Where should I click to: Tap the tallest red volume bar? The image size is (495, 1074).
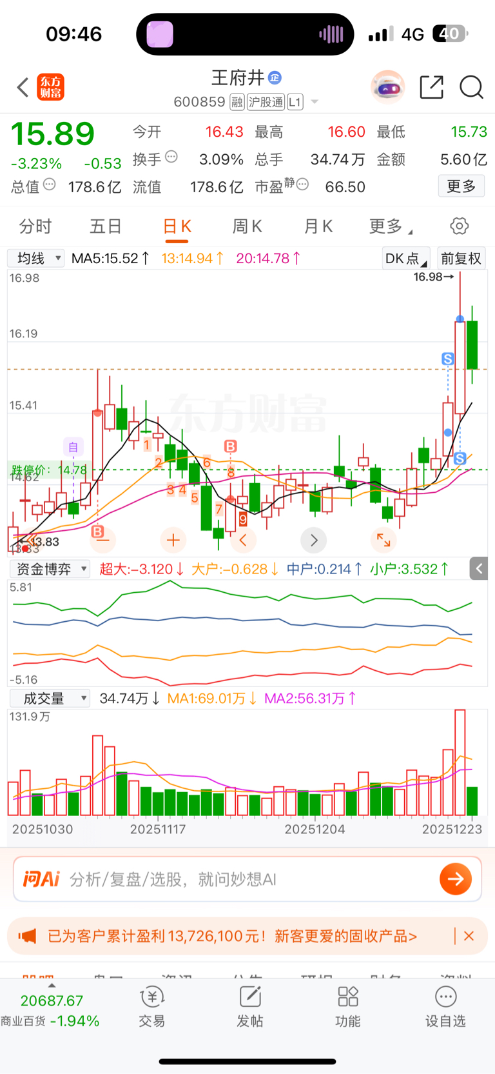coord(460,762)
